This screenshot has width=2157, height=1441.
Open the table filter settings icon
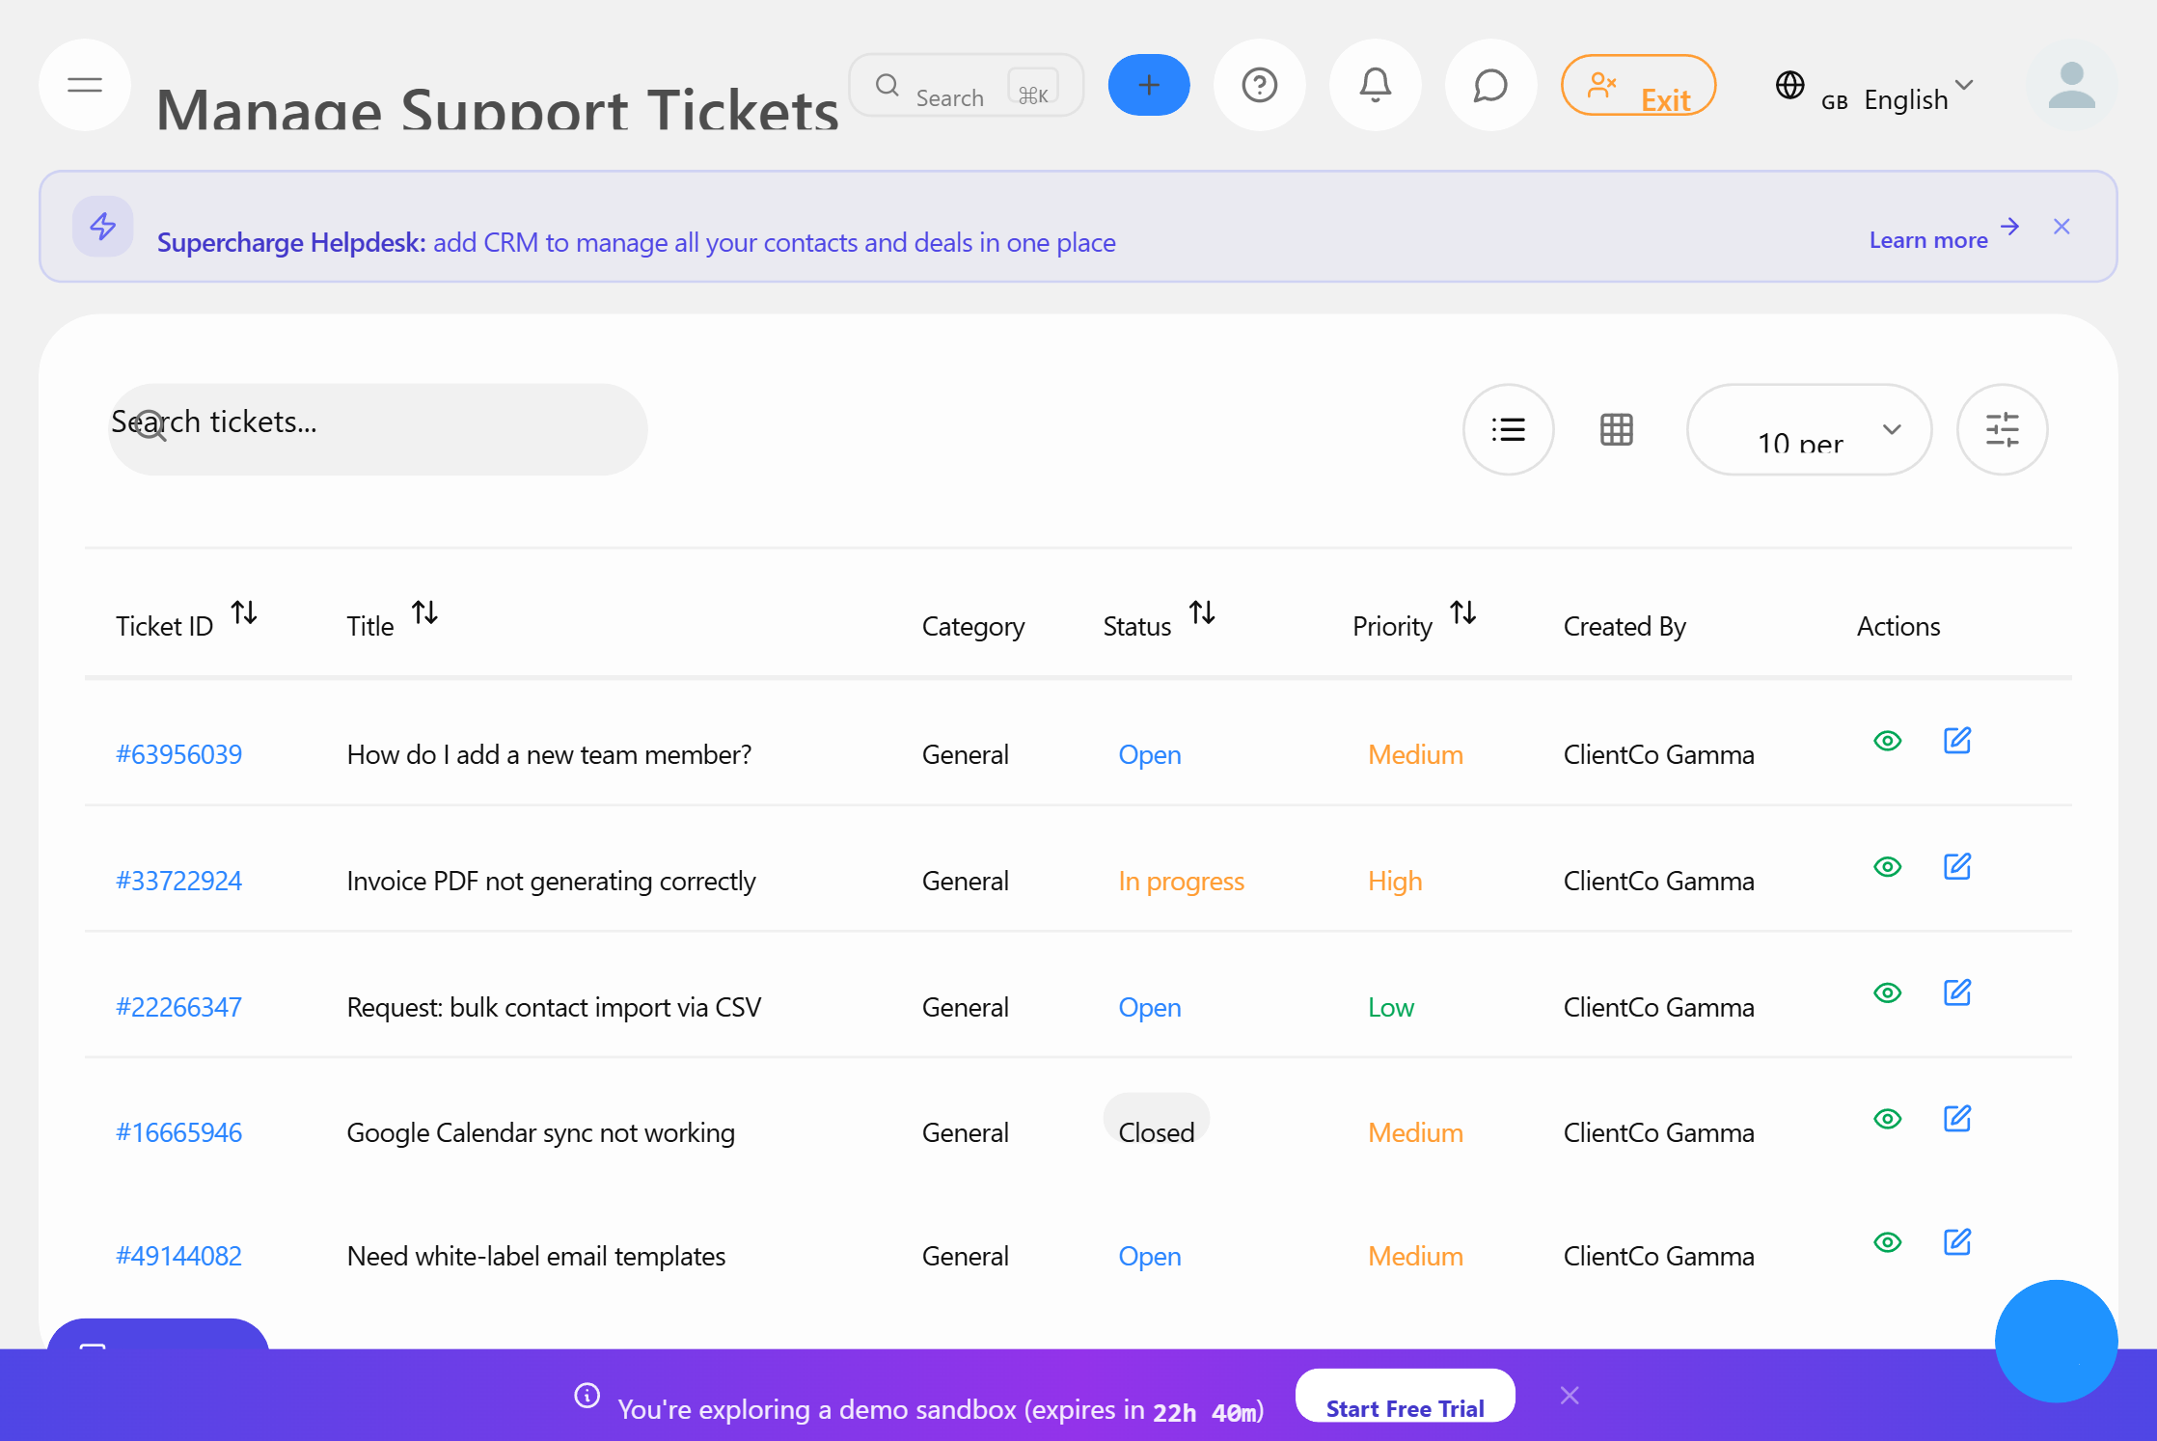click(2003, 429)
